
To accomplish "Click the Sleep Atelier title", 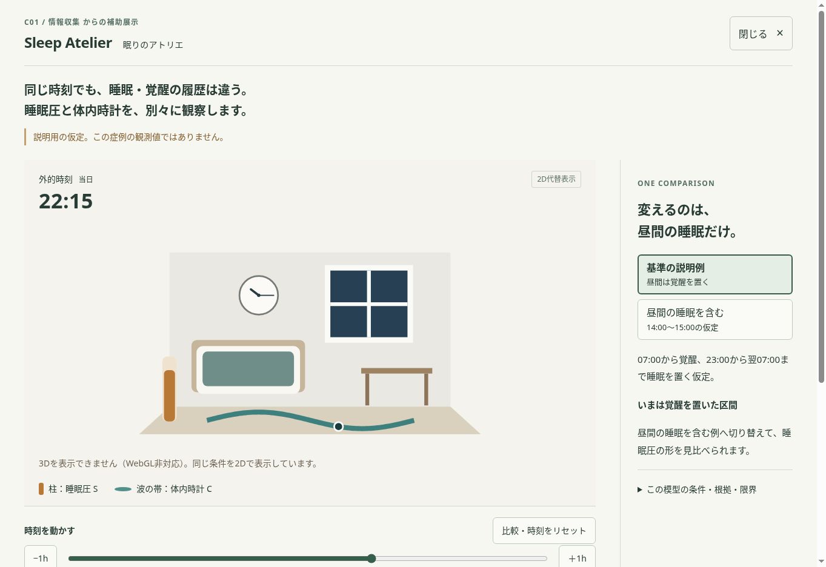I will (68, 43).
